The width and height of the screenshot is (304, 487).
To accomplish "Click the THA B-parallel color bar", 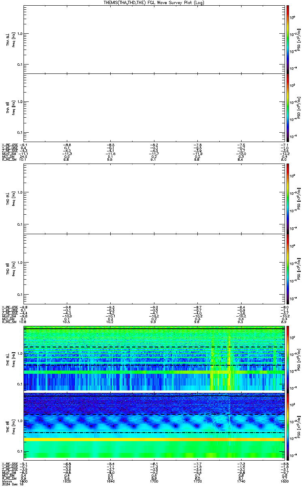I will (x=287, y=108).
